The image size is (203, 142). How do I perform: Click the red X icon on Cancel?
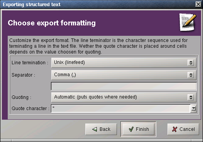click(x=175, y=129)
